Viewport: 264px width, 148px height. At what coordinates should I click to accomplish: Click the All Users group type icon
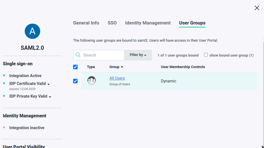[x=92, y=81]
